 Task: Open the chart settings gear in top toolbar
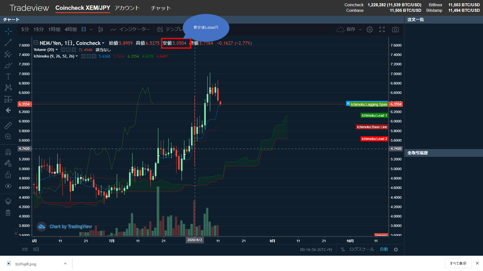[370, 30]
